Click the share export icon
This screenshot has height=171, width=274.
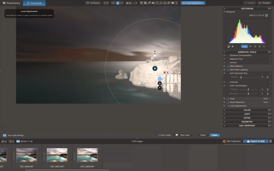click(x=271, y=141)
